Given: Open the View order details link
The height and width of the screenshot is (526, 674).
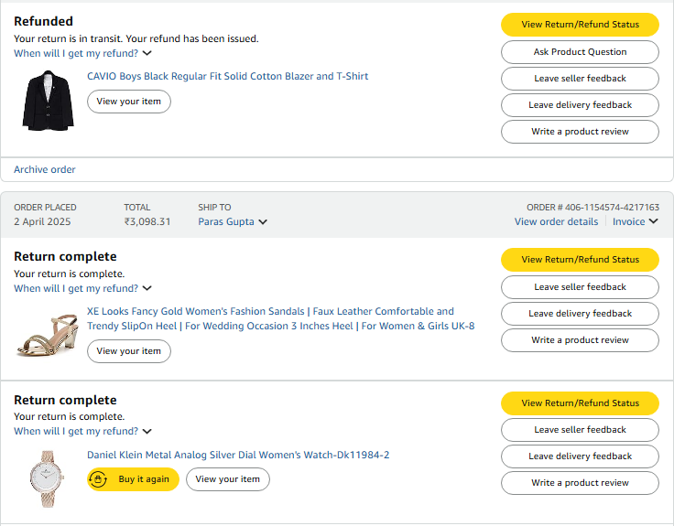Looking at the screenshot, I should (556, 221).
